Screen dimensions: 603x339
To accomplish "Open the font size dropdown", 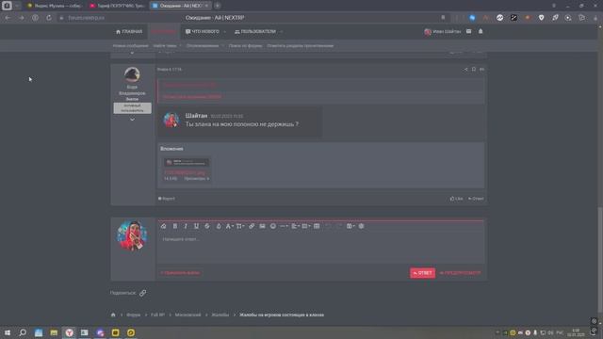I will [x=240, y=226].
